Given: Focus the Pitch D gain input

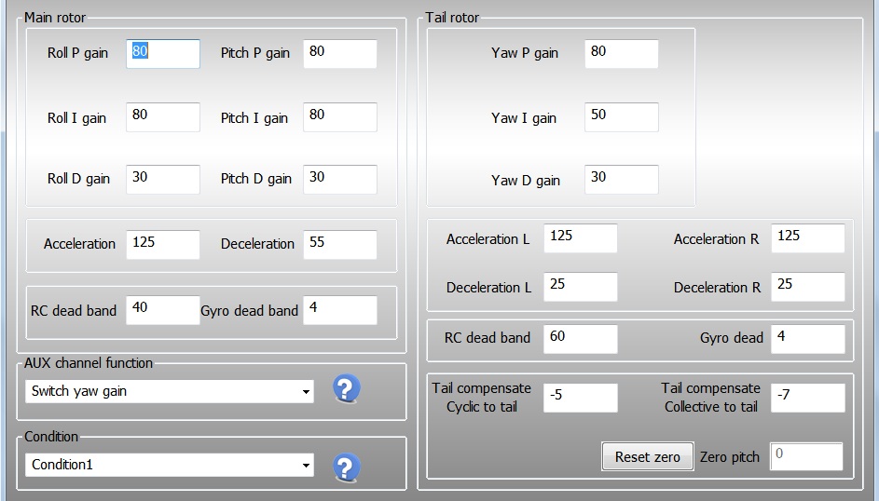Looking at the screenshot, I should (x=340, y=179).
